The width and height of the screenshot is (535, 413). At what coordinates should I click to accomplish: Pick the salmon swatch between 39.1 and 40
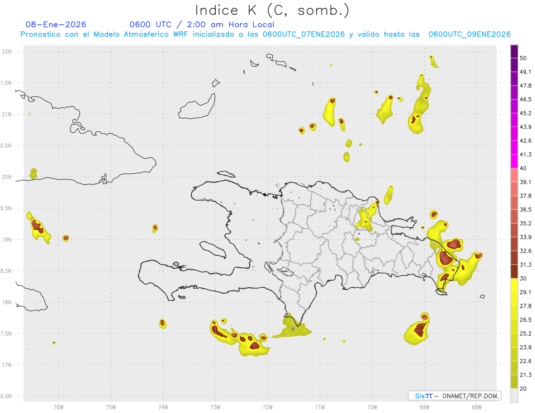(x=514, y=176)
